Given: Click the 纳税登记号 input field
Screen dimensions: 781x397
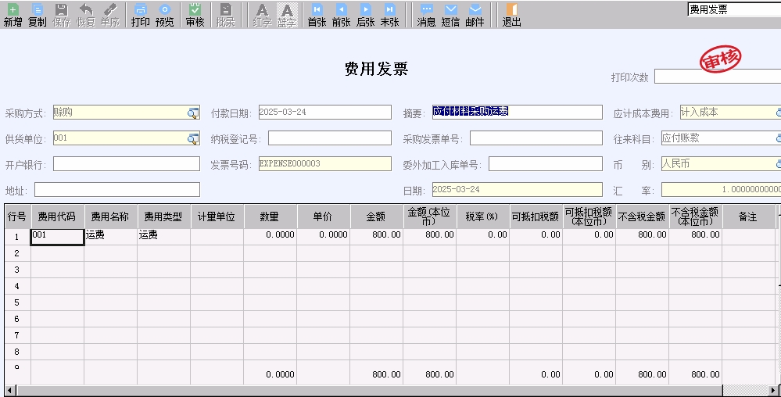Looking at the screenshot, I should [x=329, y=138].
